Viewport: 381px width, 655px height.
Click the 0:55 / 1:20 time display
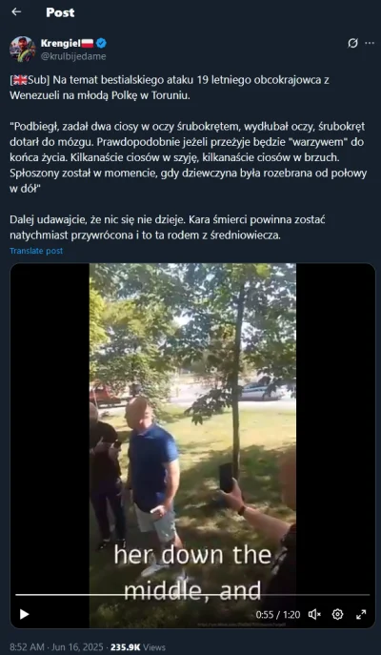pos(278,615)
